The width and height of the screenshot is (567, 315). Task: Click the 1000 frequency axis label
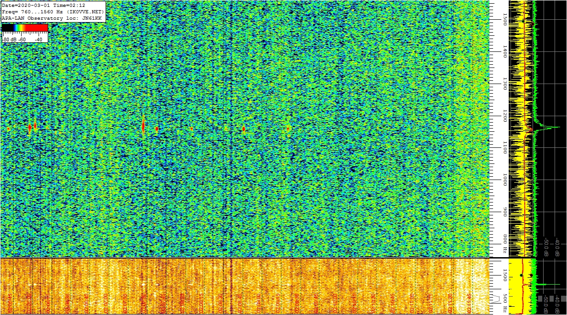tap(505, 180)
